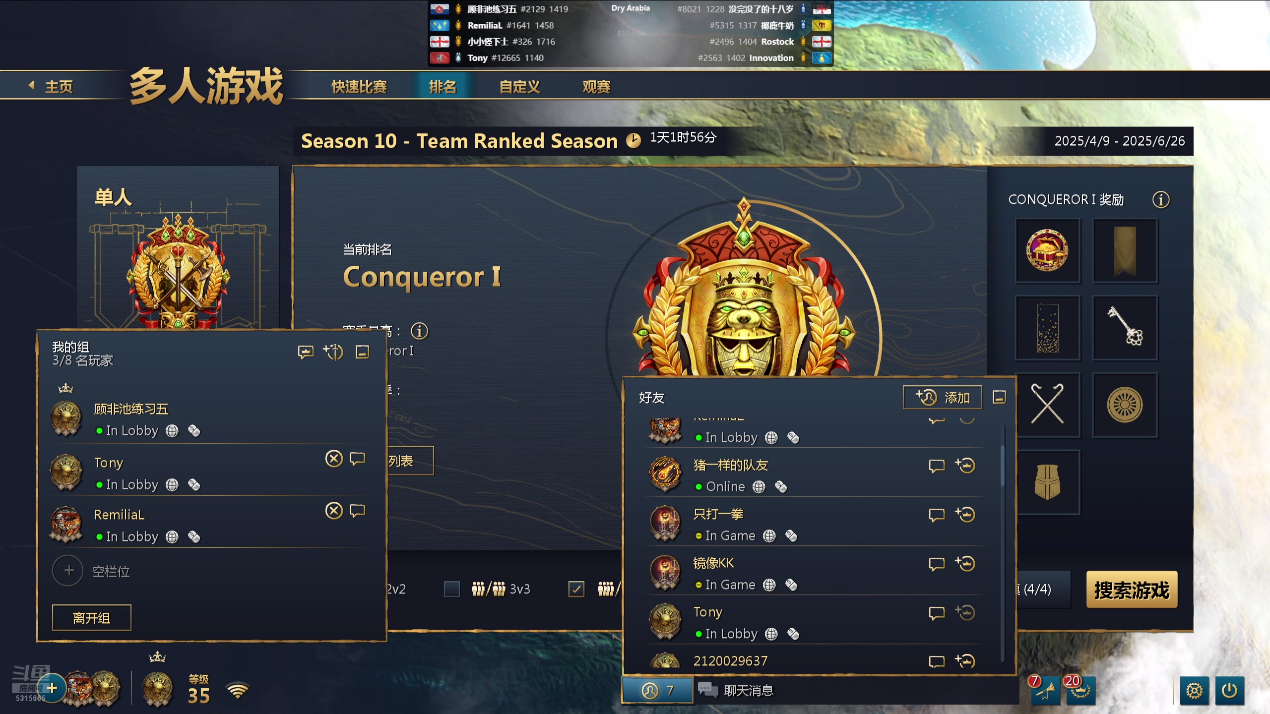The width and height of the screenshot is (1270, 714).
Task: Switch to 快速比赛 tab
Action: 359,87
